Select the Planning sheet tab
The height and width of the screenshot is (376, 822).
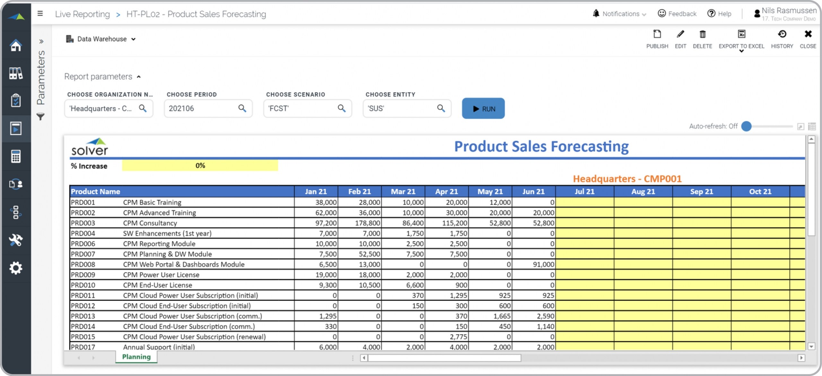tap(136, 357)
